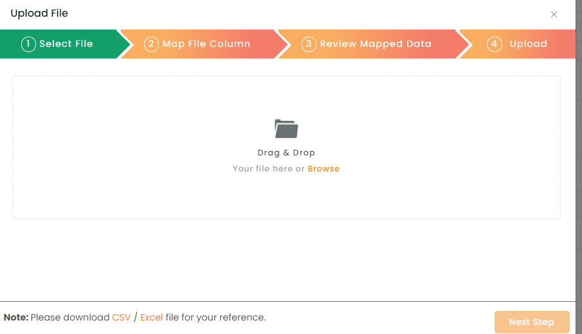The width and height of the screenshot is (582, 334).
Task: Click the 'Your file here or' text
Action: click(x=268, y=169)
